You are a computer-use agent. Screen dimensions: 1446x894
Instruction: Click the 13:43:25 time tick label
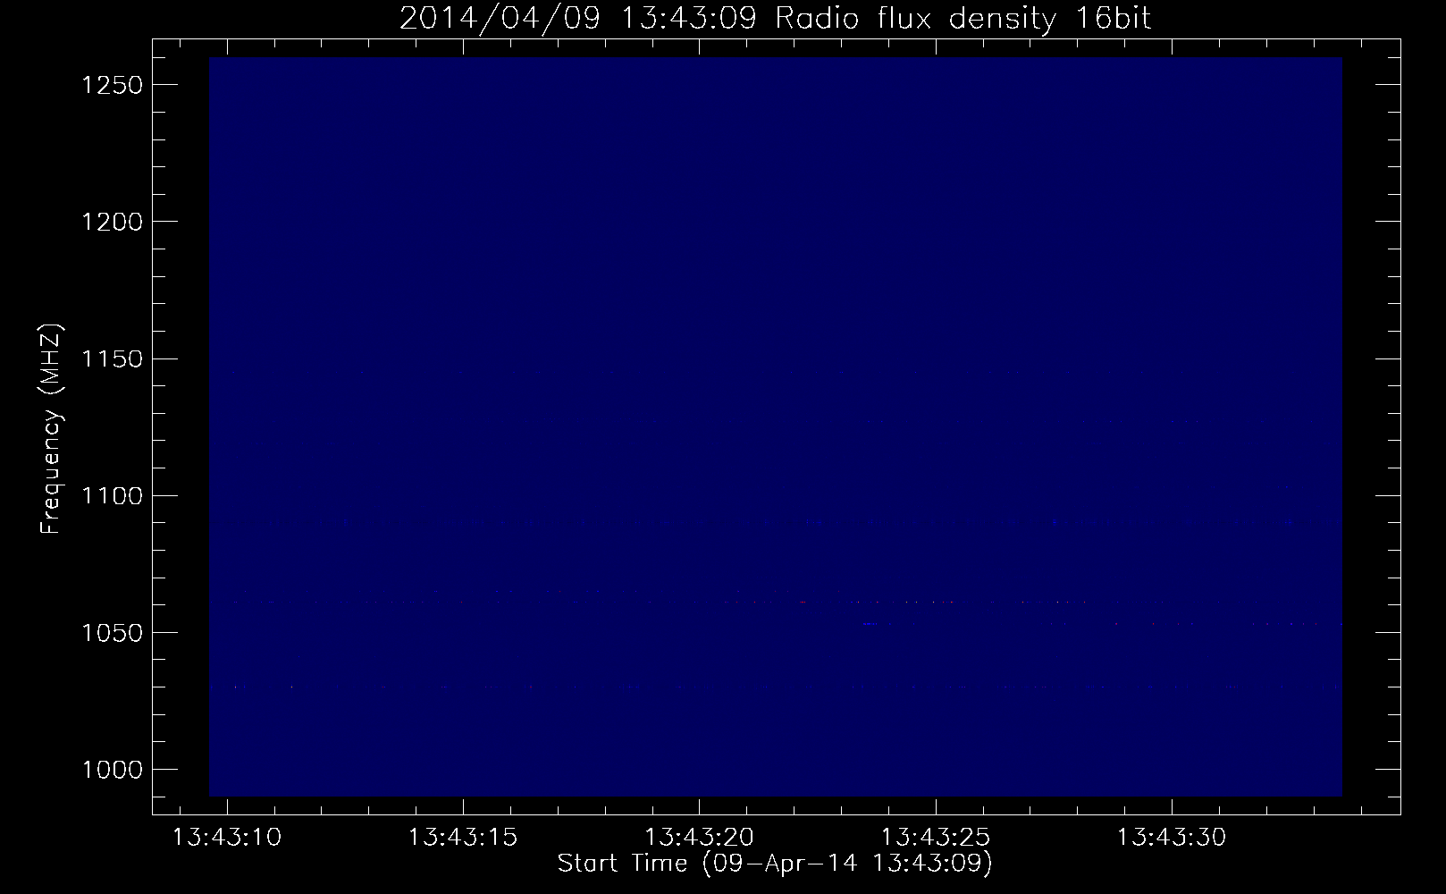point(935,838)
